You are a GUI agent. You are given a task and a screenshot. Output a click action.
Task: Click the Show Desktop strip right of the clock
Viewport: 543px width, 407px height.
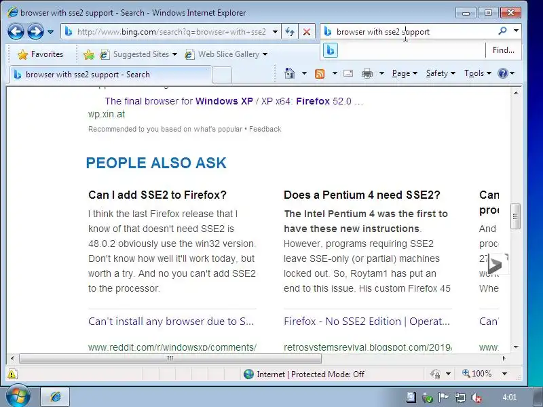pos(538,398)
